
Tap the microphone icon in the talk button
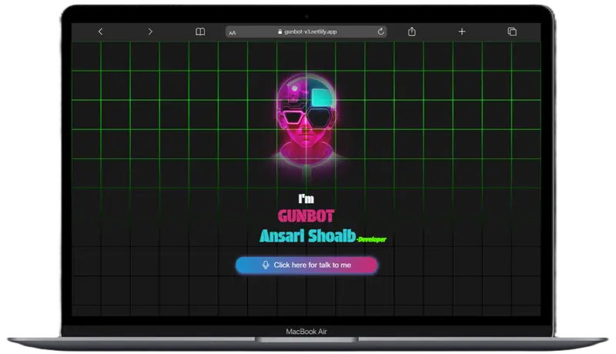coord(266,265)
